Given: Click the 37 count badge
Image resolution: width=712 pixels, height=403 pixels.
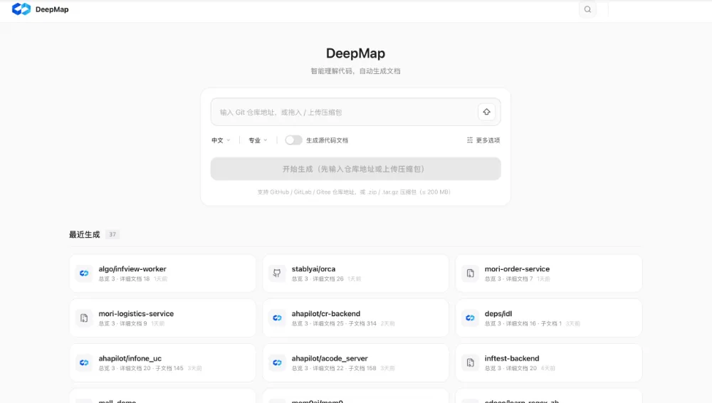Looking at the screenshot, I should coord(112,234).
